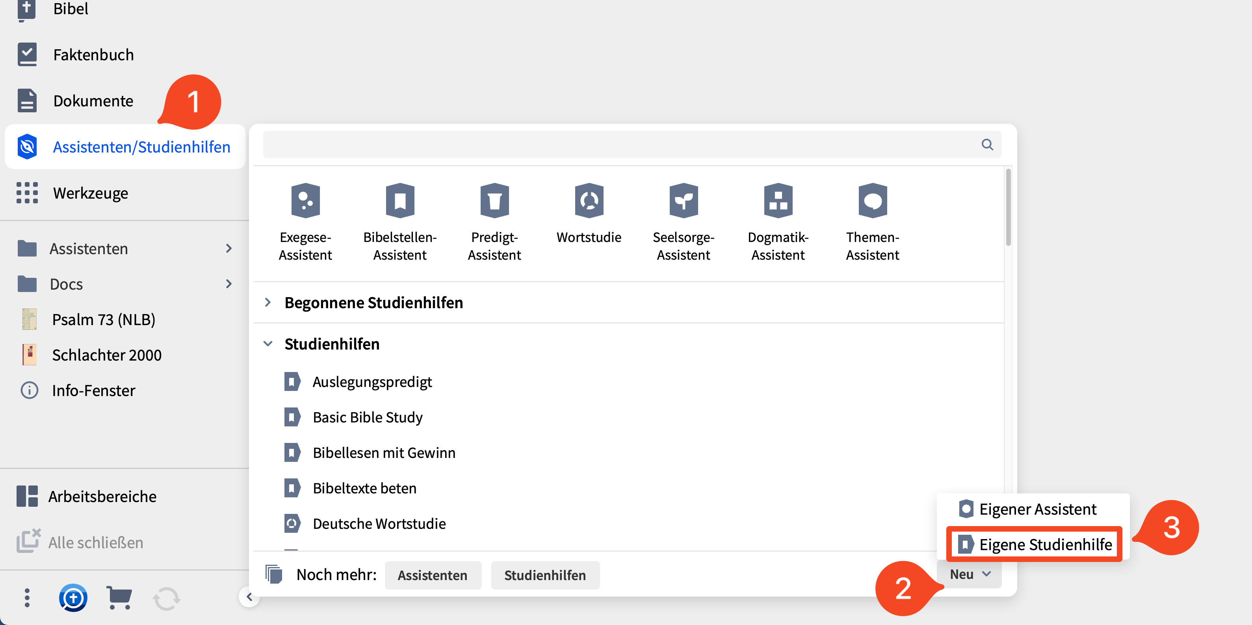Open the three-dot more menu

(27, 598)
